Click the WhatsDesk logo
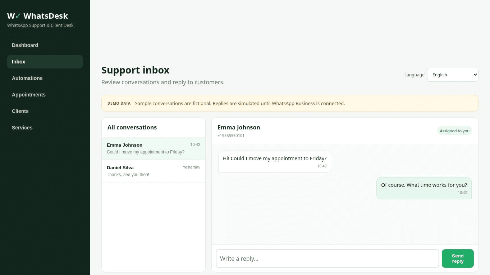The width and height of the screenshot is (490, 275). point(37,16)
